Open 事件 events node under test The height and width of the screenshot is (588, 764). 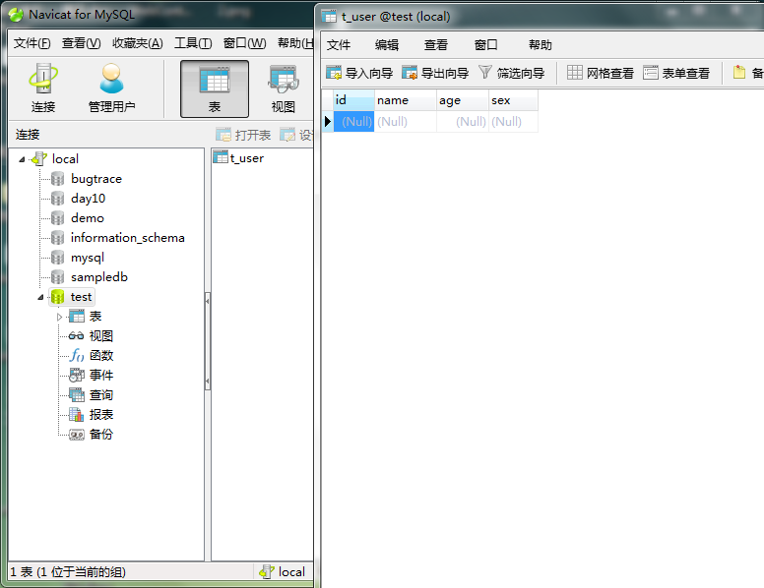point(92,376)
